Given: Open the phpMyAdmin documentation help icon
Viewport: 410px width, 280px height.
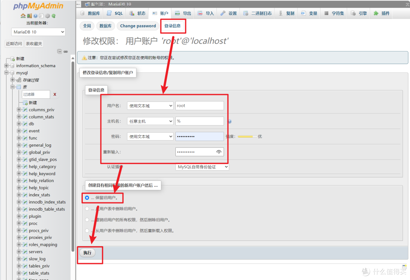Looking at the screenshot, I should (x=35, y=16).
